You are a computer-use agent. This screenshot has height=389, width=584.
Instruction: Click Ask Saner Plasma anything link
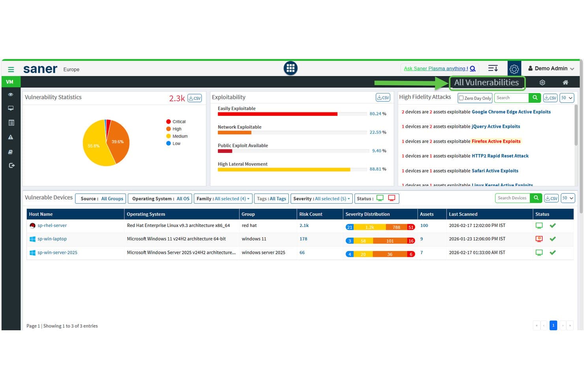[x=436, y=69]
